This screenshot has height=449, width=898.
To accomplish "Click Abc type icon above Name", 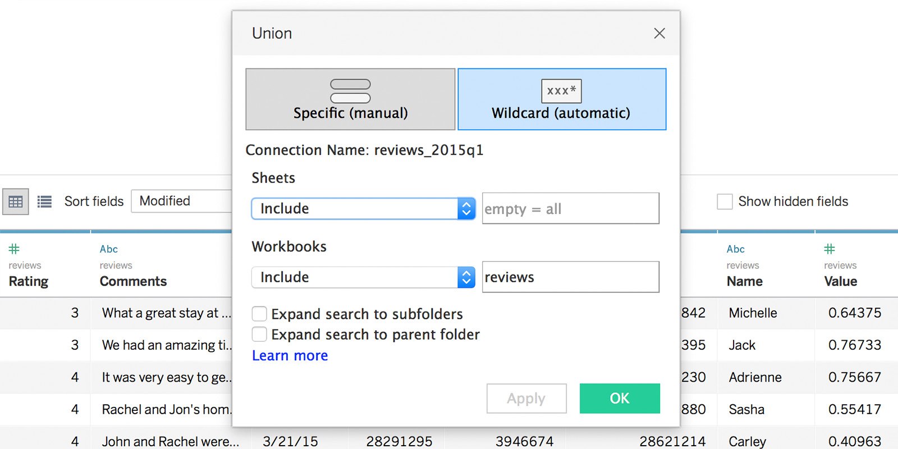I will pos(735,249).
